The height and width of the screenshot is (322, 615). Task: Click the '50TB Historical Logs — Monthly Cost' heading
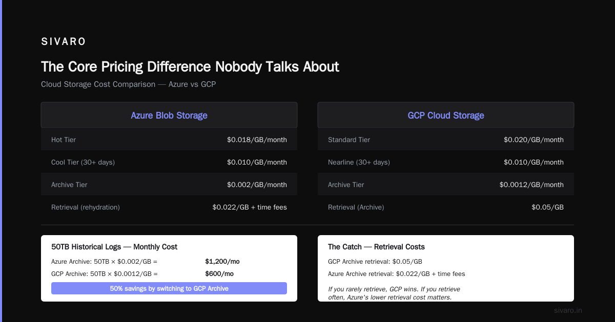(114, 247)
